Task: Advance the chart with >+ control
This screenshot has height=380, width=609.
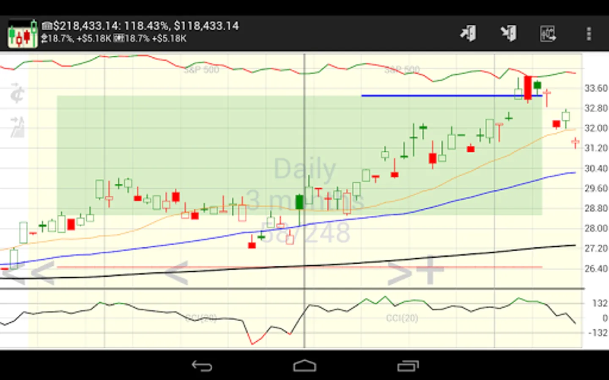Action: pos(416,271)
